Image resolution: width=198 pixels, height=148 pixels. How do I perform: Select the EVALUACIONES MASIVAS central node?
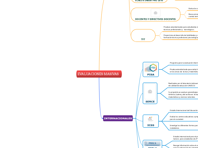pos(99,74)
